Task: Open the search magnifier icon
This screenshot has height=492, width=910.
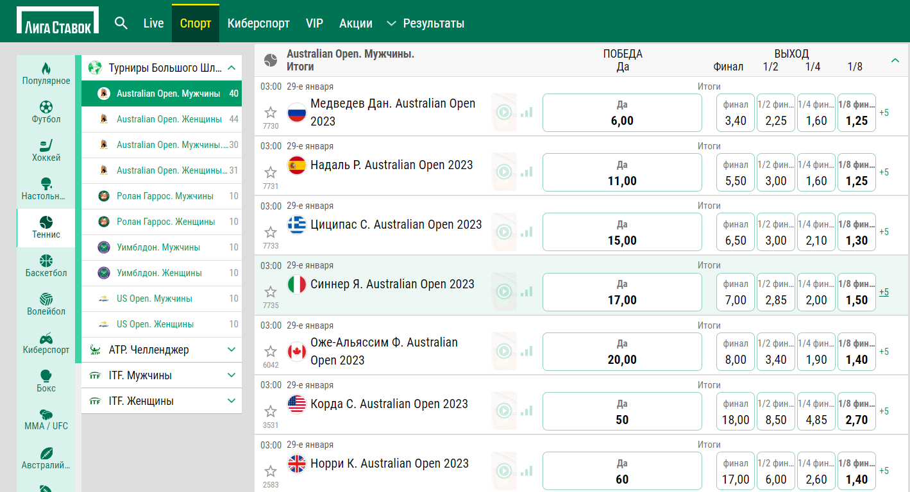Action: click(121, 23)
